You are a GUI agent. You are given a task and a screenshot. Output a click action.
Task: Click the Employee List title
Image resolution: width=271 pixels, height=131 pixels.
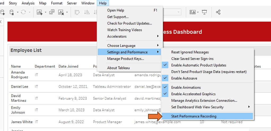26,50
